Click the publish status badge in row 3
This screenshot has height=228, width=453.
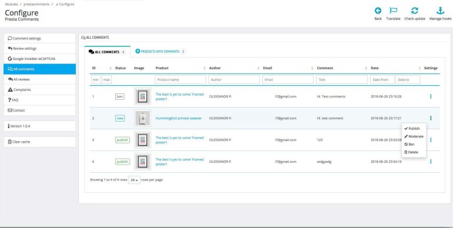pyautogui.click(x=122, y=140)
